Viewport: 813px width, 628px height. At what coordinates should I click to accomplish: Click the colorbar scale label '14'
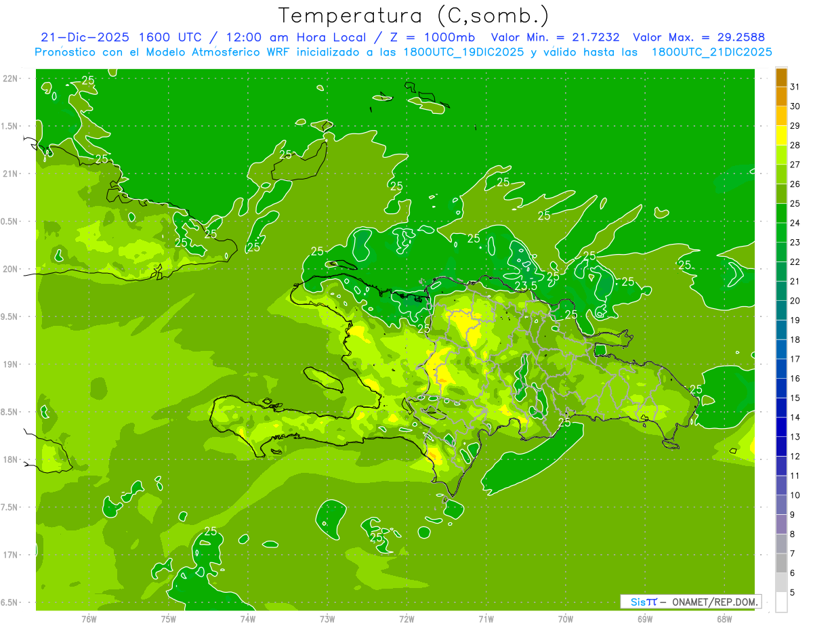(795, 417)
